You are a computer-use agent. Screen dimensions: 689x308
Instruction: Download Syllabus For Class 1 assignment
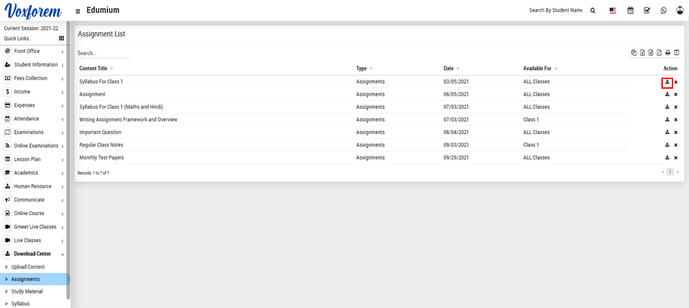click(667, 82)
